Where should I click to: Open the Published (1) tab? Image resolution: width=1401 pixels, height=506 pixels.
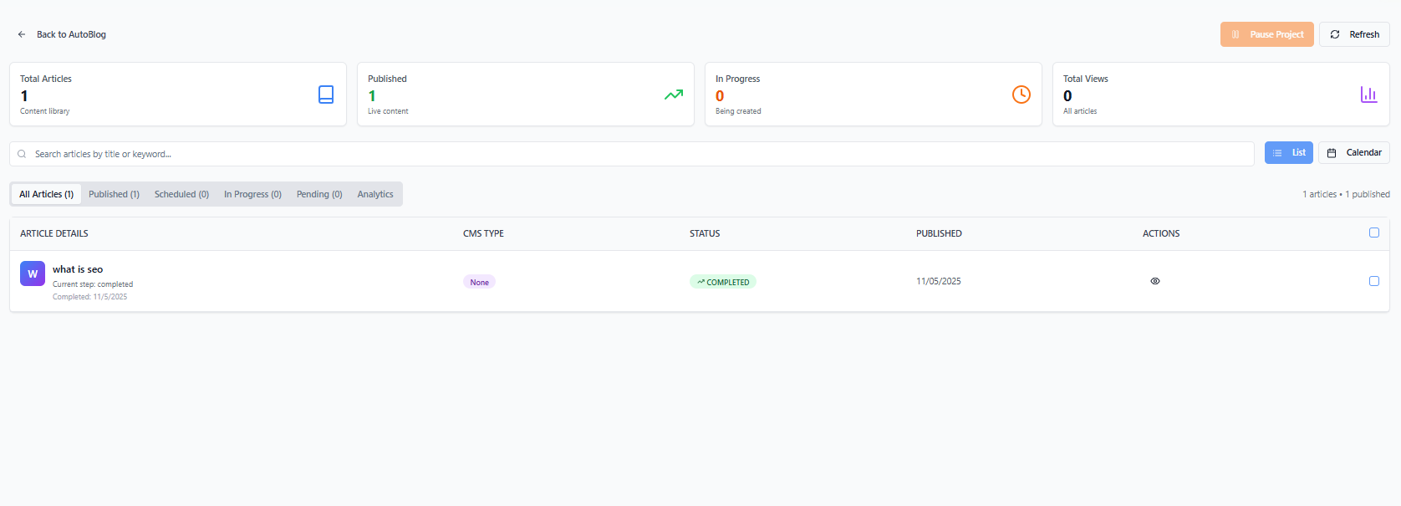(114, 194)
